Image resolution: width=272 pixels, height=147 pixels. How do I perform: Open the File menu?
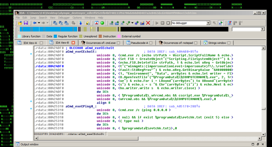pos(18,18)
